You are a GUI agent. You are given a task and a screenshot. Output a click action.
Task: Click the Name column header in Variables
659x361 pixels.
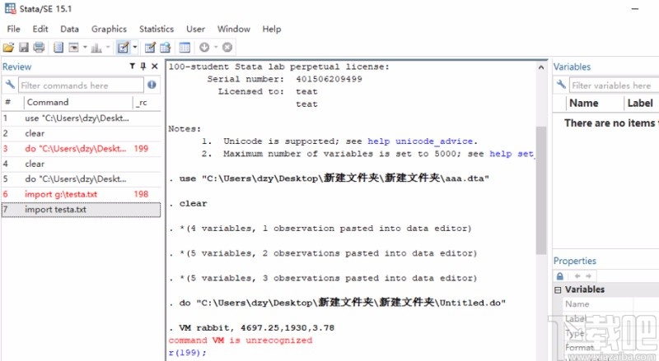[x=593, y=104]
